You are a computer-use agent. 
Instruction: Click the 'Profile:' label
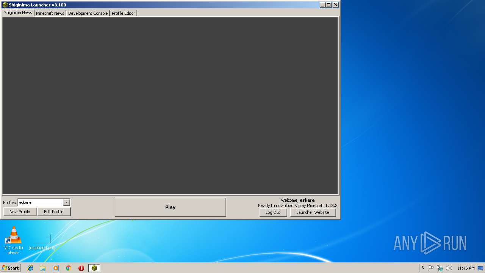pos(9,202)
